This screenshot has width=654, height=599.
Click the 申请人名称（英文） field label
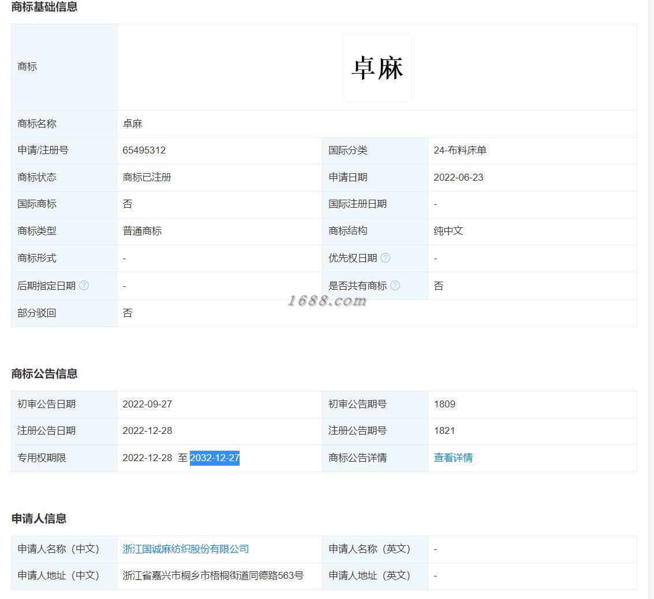pyautogui.click(x=369, y=549)
